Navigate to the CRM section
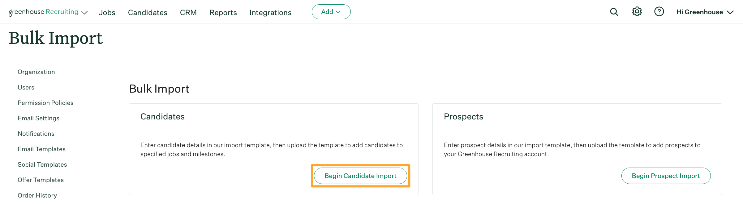The width and height of the screenshot is (743, 204). pos(188,13)
